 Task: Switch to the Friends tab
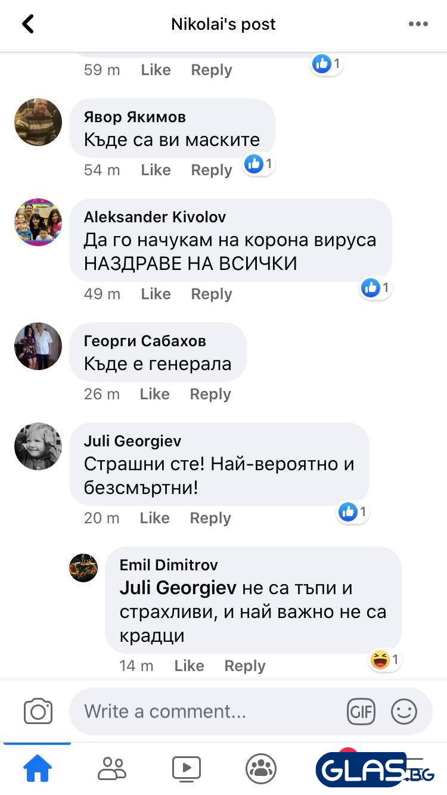(112, 769)
